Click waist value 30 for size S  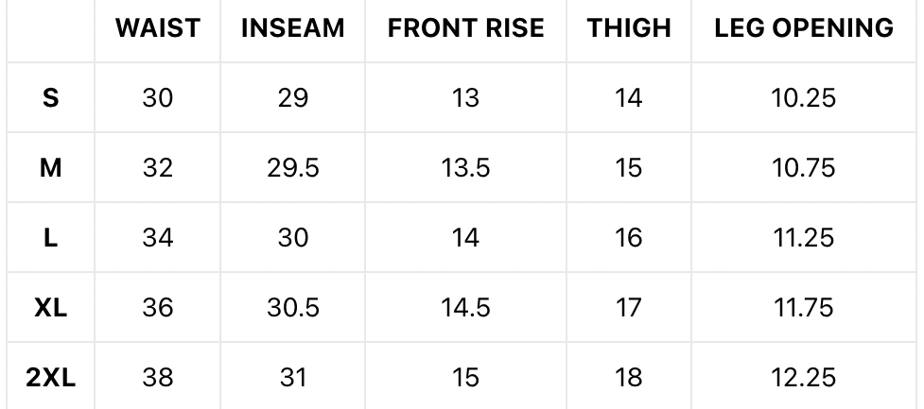[158, 98]
